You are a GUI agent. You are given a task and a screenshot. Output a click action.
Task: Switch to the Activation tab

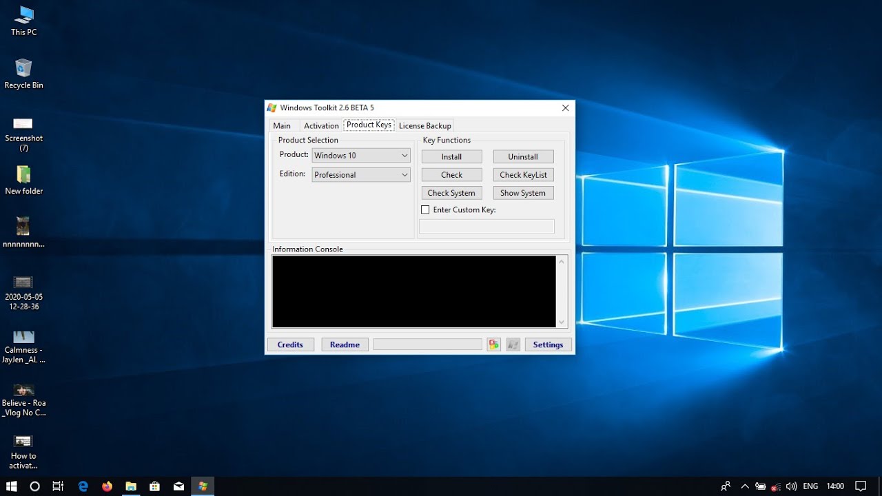pos(321,125)
